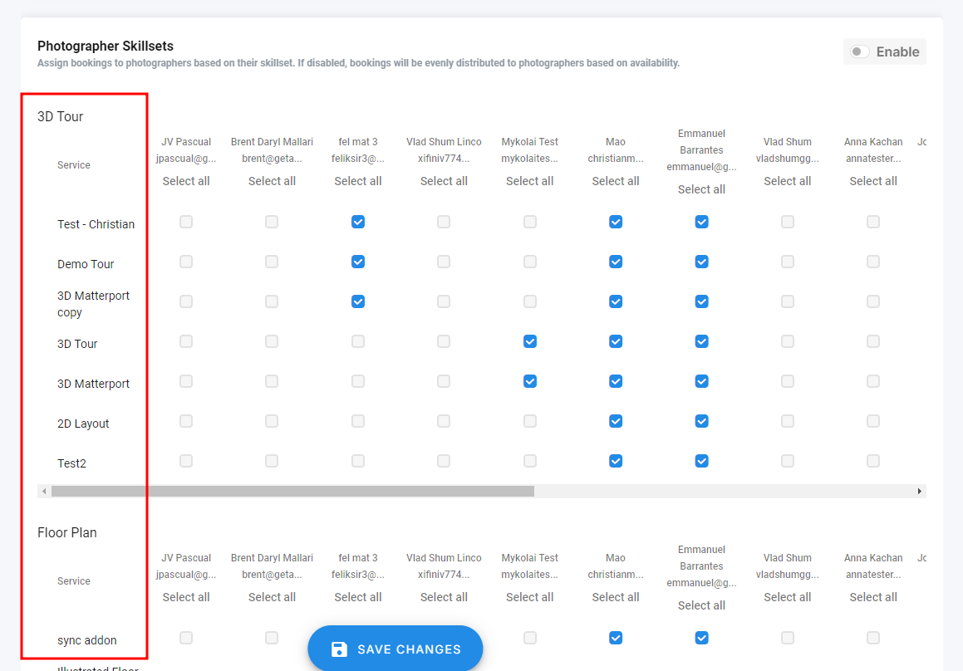
Task: Check Brent Daryl Mallari for 3D Matterport
Action: 272,381
